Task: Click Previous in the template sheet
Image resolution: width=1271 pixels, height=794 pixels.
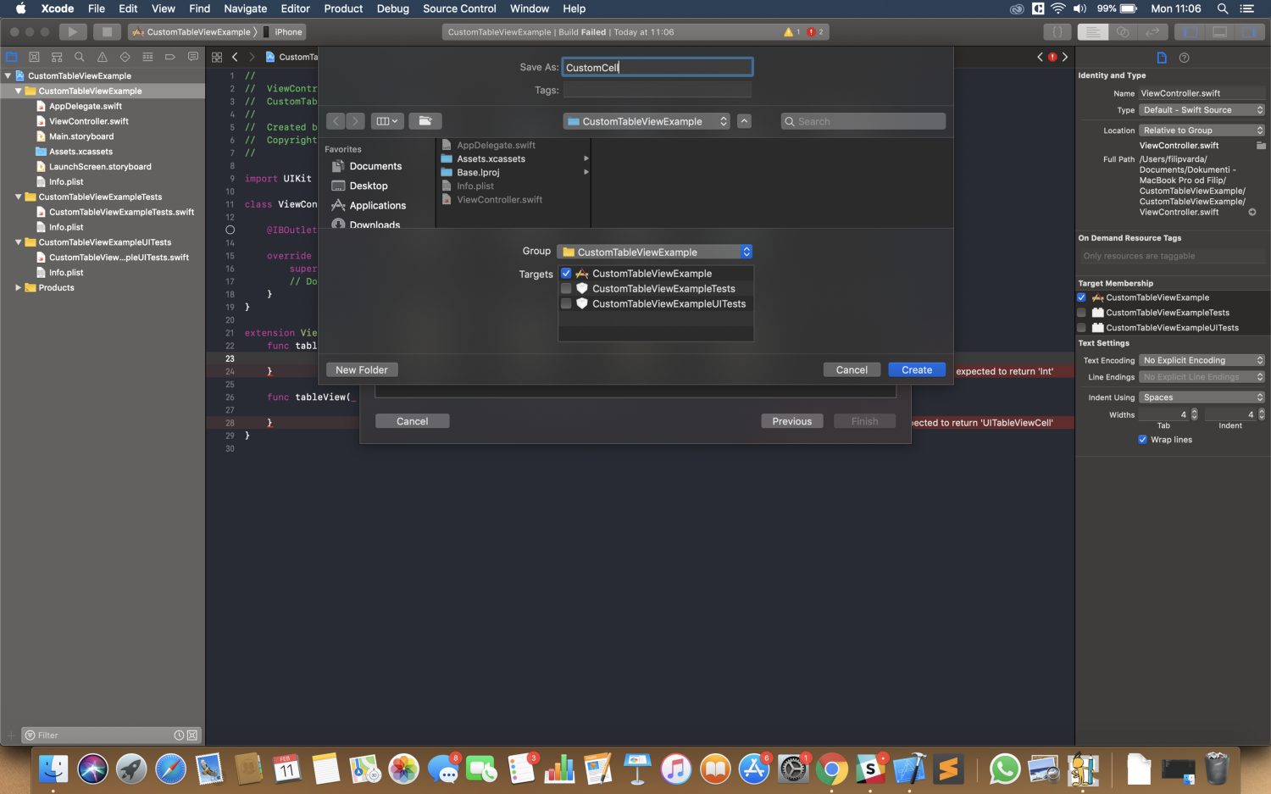Action: (x=792, y=421)
